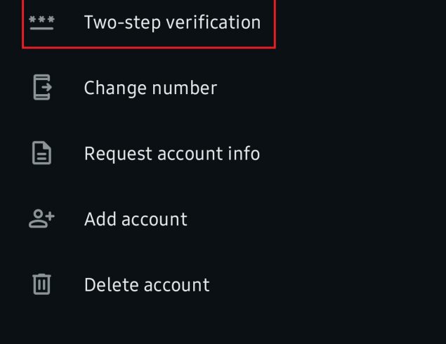
Task: Click the document icon beside Request account info
Action: (42, 153)
